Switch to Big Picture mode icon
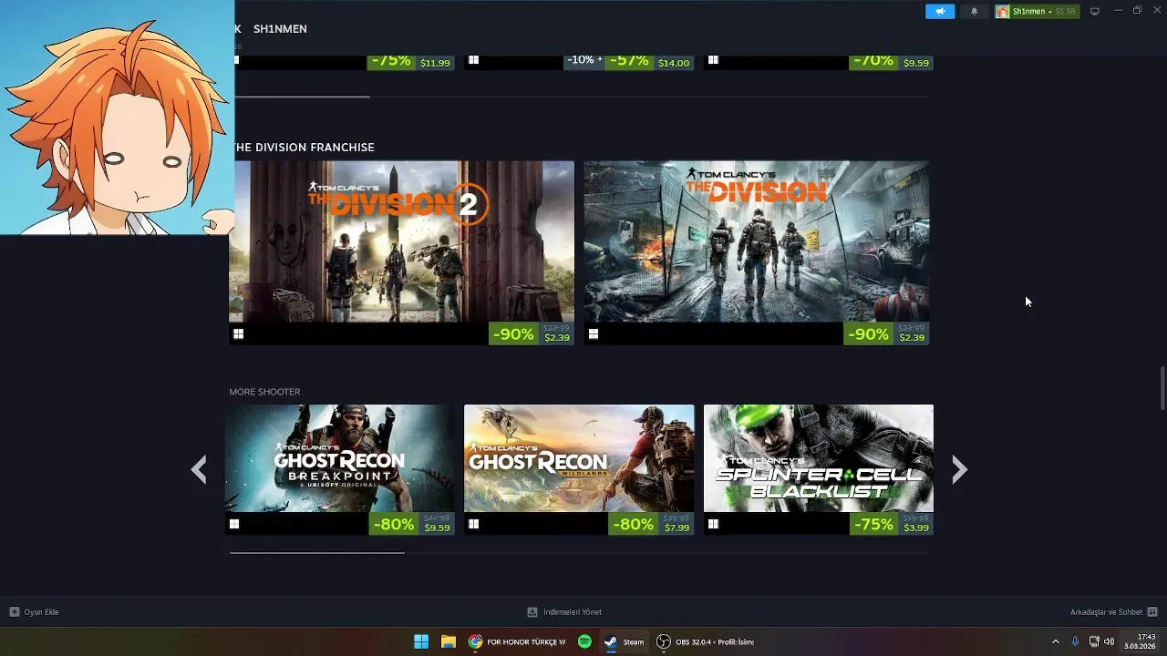 tap(1095, 11)
